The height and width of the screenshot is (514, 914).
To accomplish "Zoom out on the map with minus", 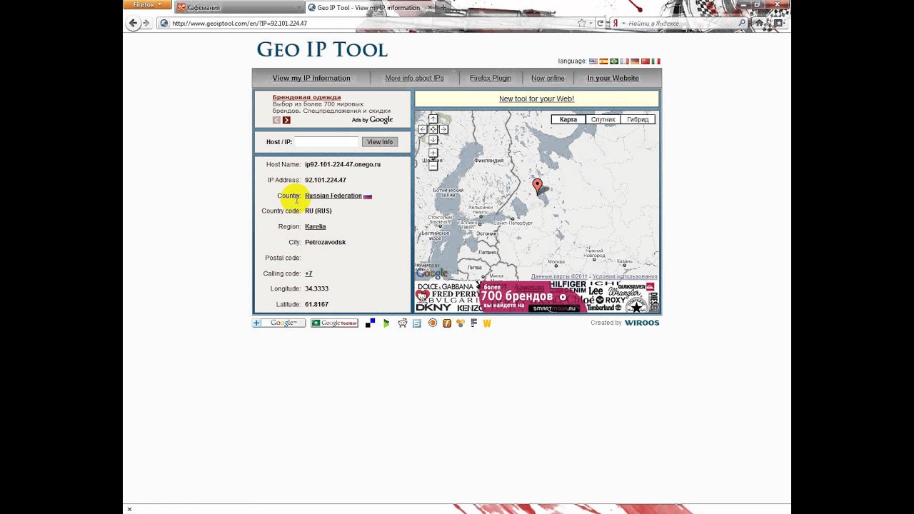I will (433, 166).
